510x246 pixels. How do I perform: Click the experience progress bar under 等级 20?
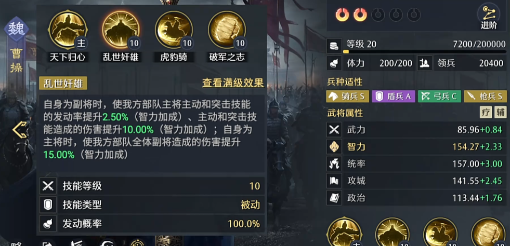[x=425, y=51]
